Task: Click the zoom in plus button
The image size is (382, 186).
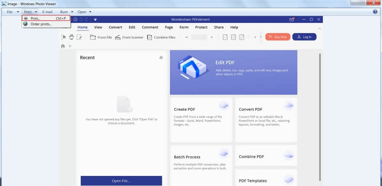Action: [x=212, y=37]
